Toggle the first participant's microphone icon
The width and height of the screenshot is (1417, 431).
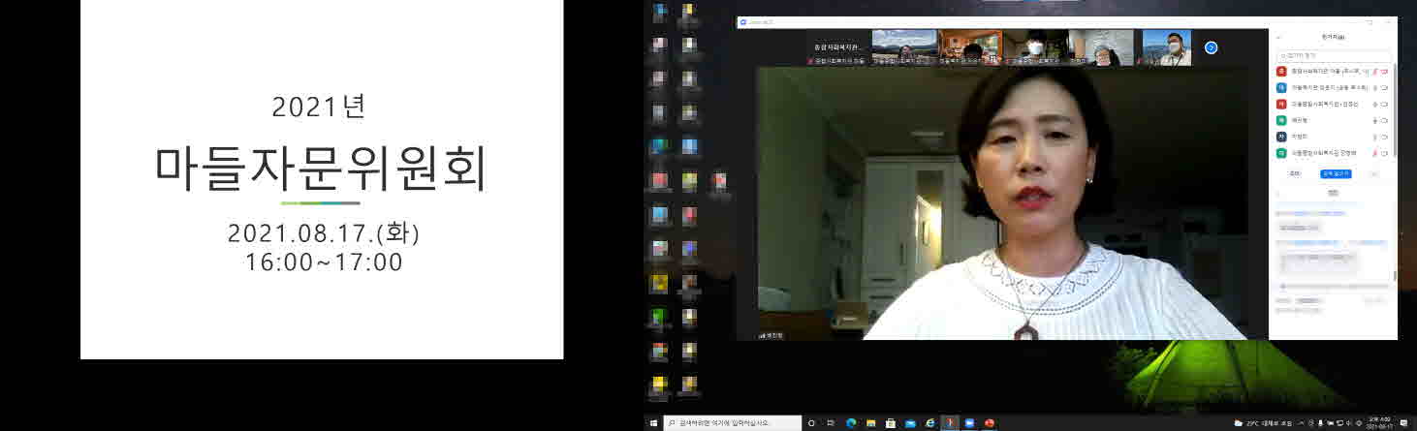pos(1374,72)
